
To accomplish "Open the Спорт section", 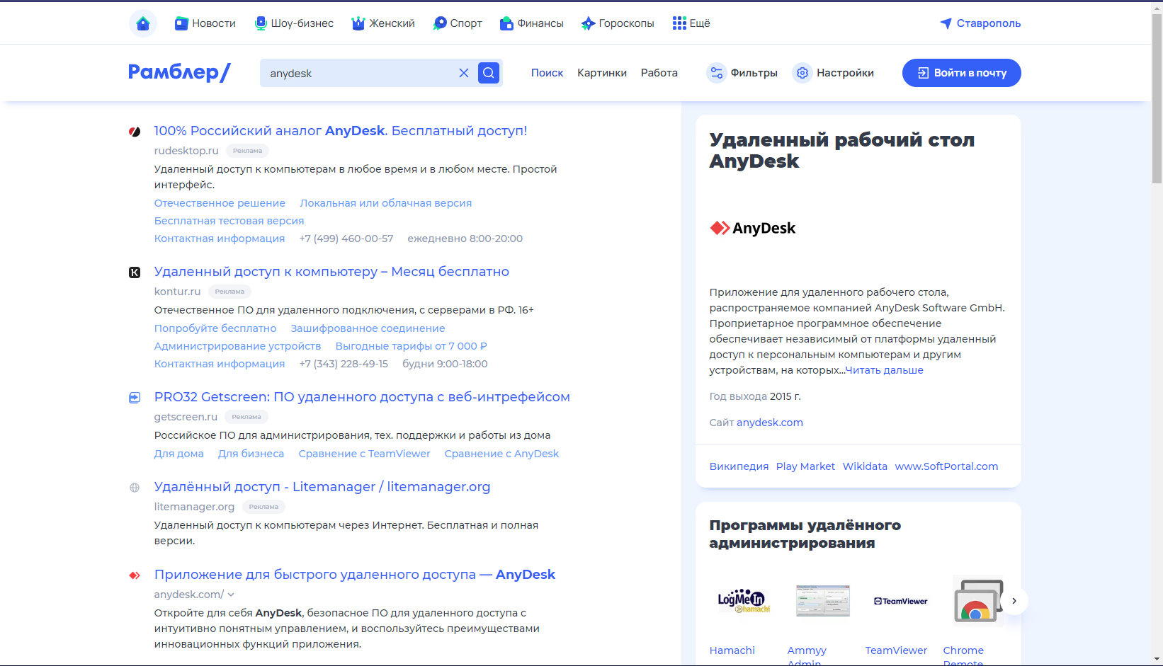I will click(x=458, y=23).
